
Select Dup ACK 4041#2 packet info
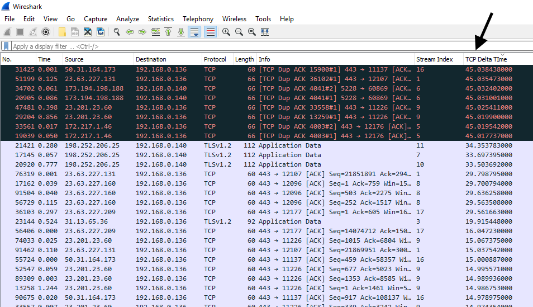(x=335, y=88)
